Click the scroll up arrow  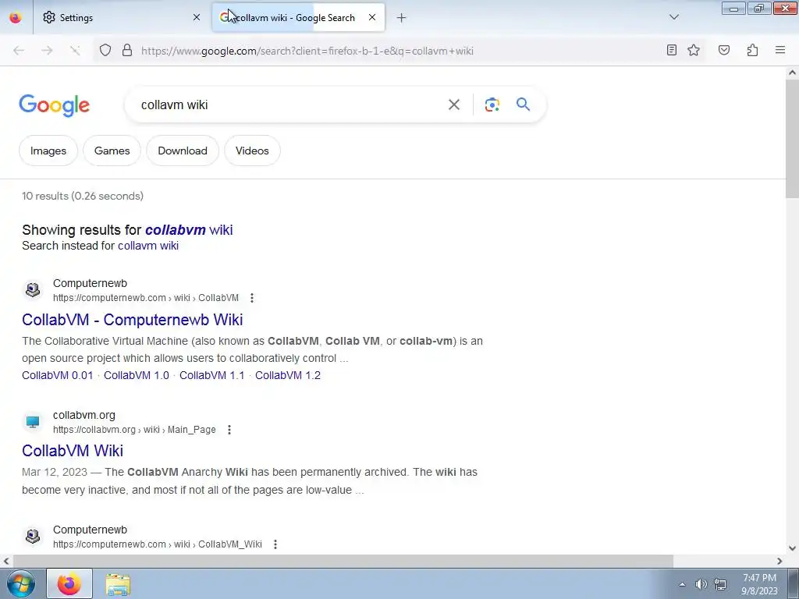[792, 73]
